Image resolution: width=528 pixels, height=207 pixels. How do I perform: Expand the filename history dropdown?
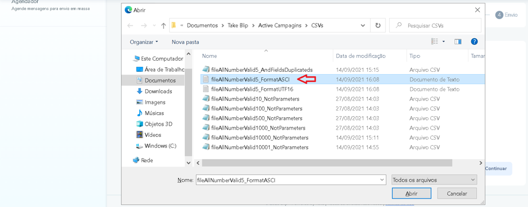click(382, 180)
